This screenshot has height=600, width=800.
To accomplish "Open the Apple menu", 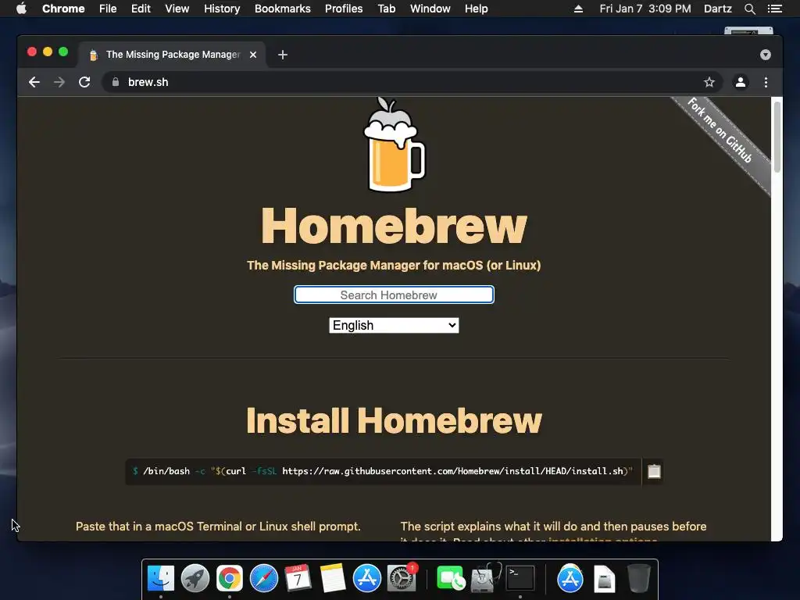I will pyautogui.click(x=21, y=9).
